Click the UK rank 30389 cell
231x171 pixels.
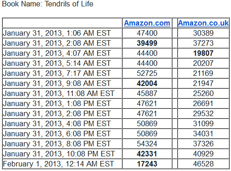click(203, 33)
